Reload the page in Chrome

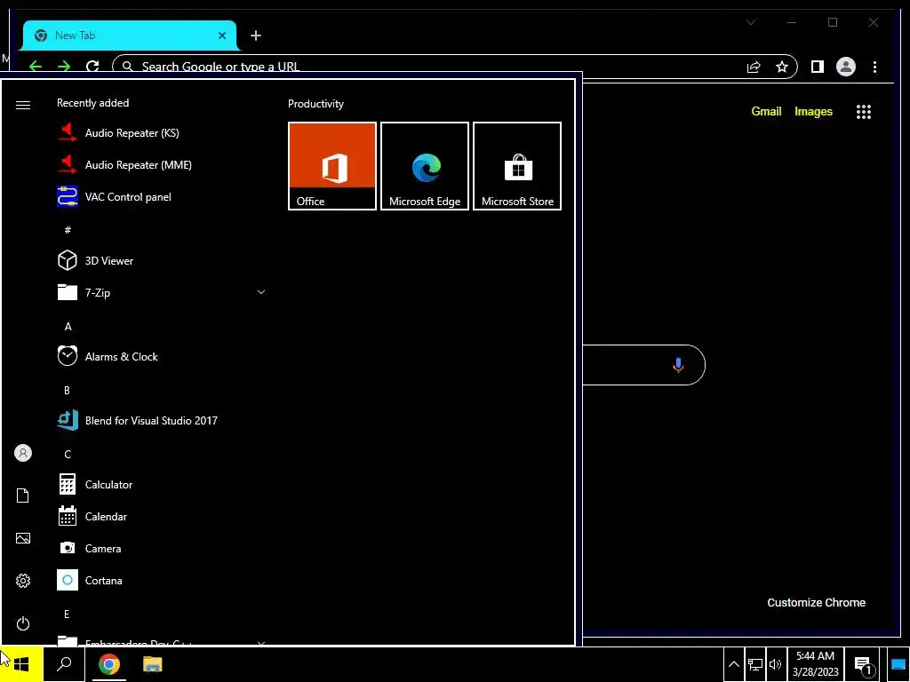pos(92,66)
